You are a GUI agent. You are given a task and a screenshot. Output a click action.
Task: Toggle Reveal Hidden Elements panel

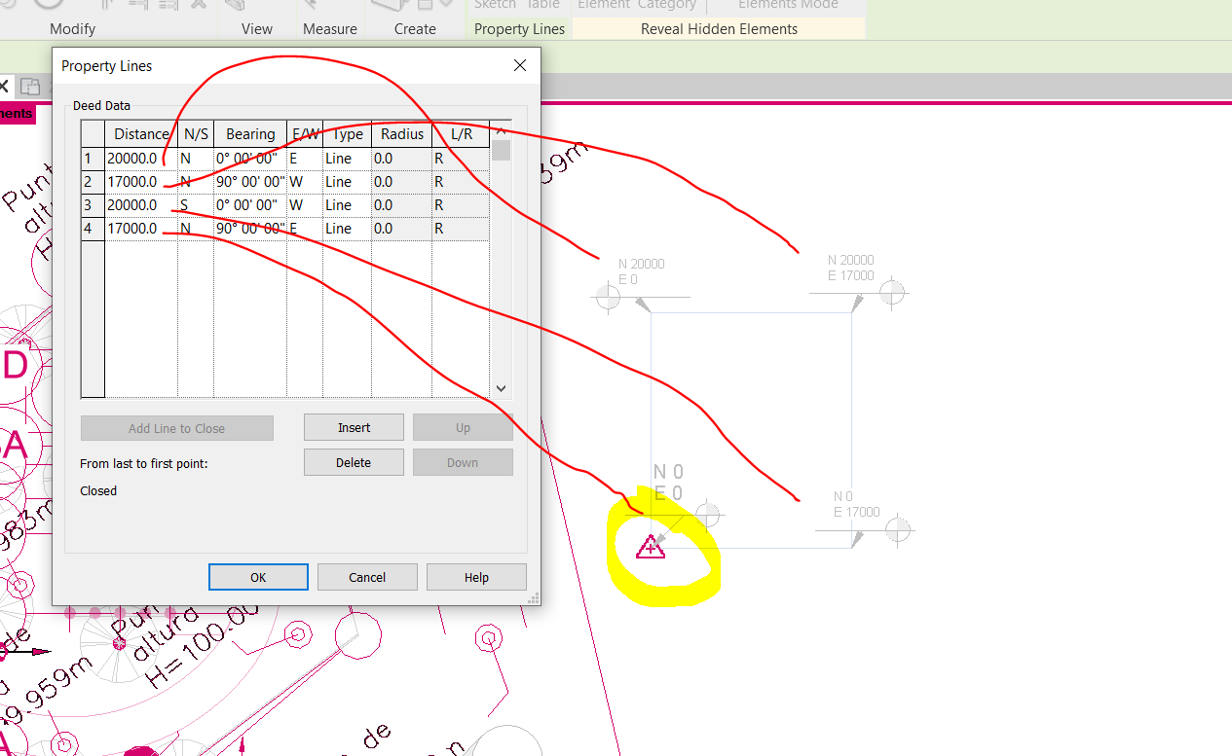(x=718, y=28)
